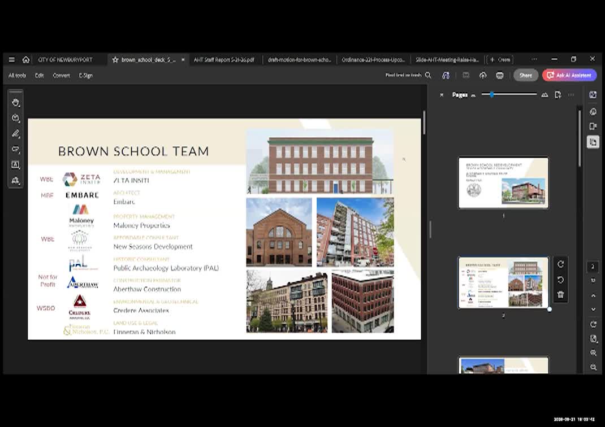Open Pages panel more options ellipsis
The width and height of the screenshot is (605, 427).
click(x=571, y=95)
